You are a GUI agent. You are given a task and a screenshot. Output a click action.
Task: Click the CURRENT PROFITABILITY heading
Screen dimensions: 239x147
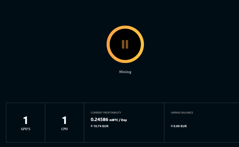click(106, 113)
